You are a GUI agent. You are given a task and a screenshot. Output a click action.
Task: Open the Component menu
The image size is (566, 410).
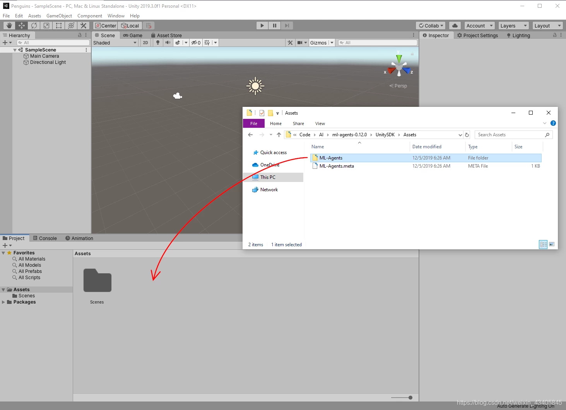pos(90,16)
